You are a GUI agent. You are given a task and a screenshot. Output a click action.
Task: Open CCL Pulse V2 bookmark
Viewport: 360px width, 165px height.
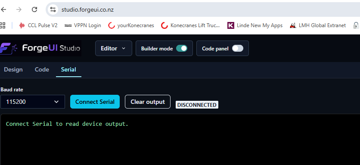(38, 25)
